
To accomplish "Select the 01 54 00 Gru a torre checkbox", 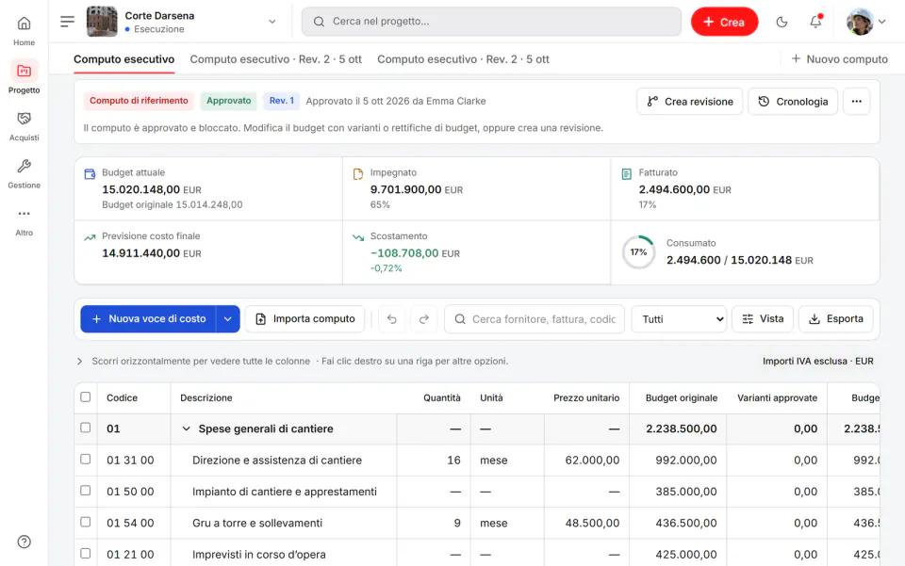I will click(x=86, y=522).
